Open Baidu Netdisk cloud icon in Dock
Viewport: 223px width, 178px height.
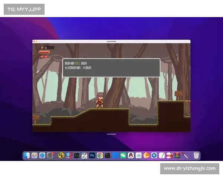point(139,155)
